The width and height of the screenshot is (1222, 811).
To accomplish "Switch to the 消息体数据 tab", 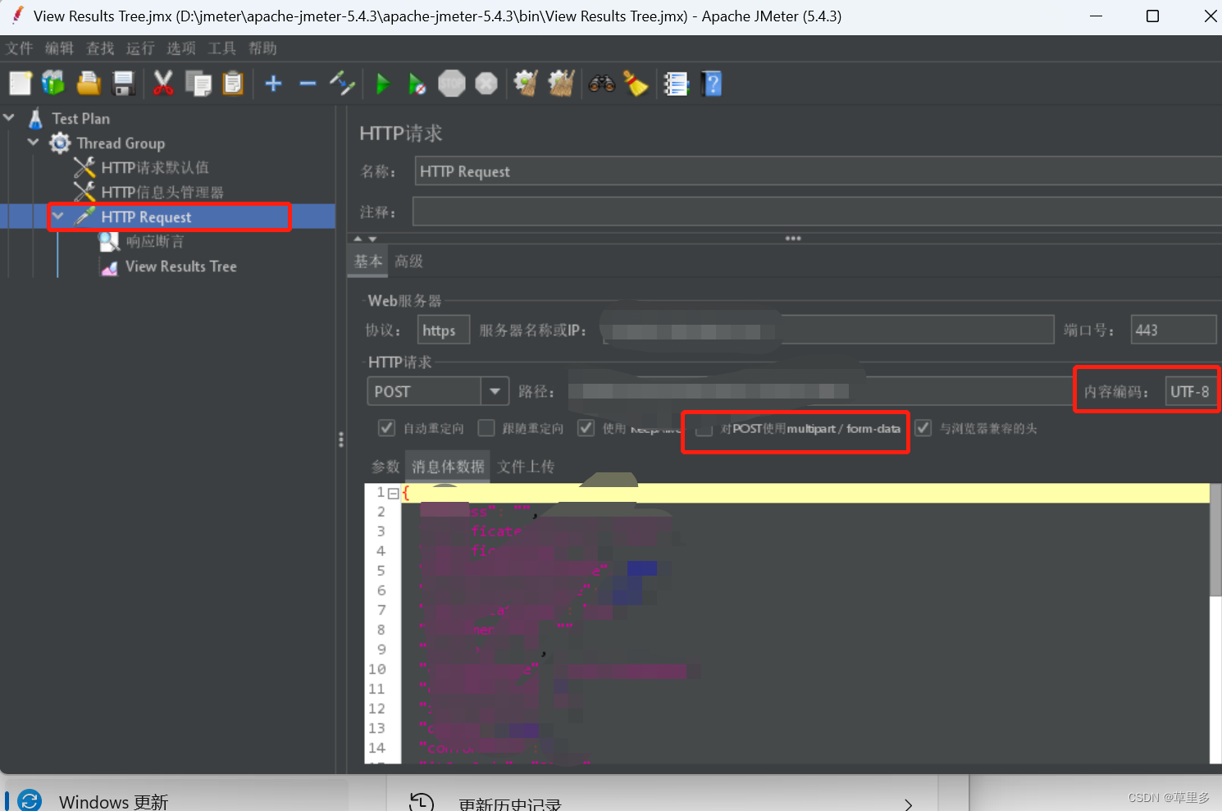I will (x=448, y=467).
